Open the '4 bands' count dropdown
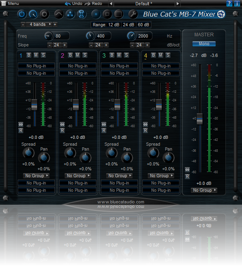Viewport: 242px width, 266px height. click(39, 25)
